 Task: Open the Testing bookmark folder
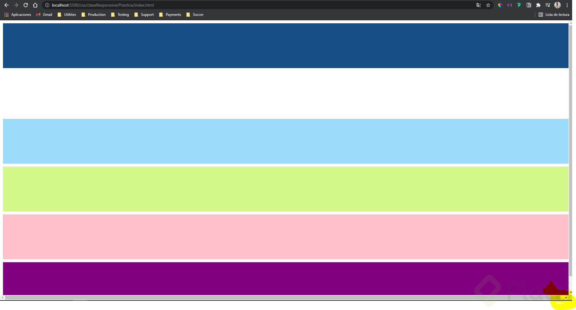(120, 15)
